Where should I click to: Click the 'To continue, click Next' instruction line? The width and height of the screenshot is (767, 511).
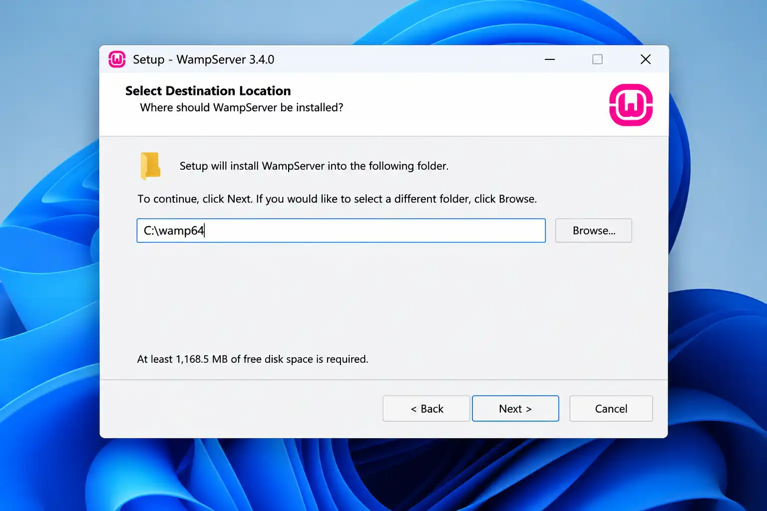(x=337, y=199)
